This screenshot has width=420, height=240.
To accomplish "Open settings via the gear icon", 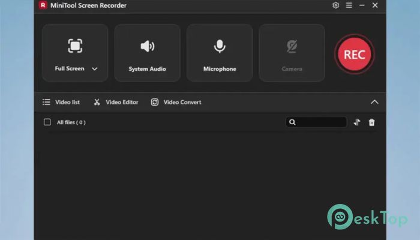I will [335, 5].
